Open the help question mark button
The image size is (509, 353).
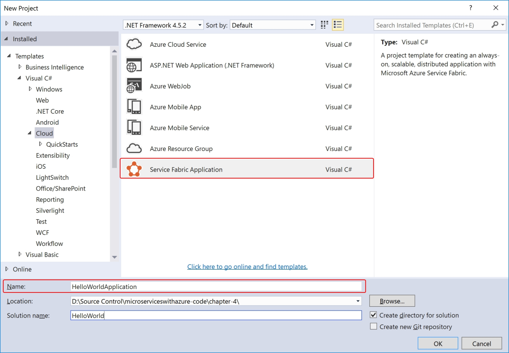(x=470, y=8)
